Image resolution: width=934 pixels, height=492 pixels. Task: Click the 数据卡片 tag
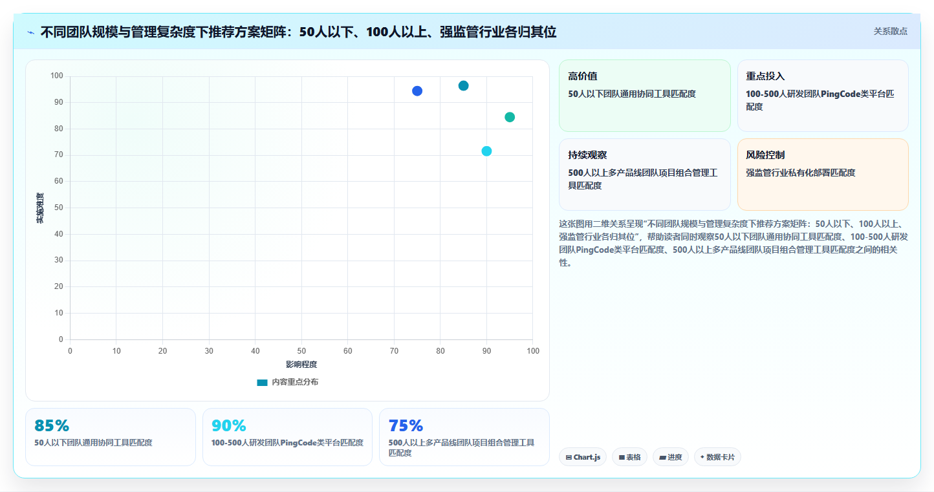[x=717, y=457]
